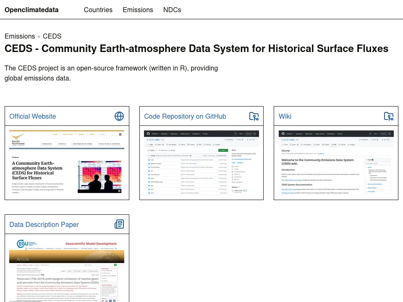Click the CEDS wiki screenshot thumbnail
This screenshot has height=302, width=403.
336,163
